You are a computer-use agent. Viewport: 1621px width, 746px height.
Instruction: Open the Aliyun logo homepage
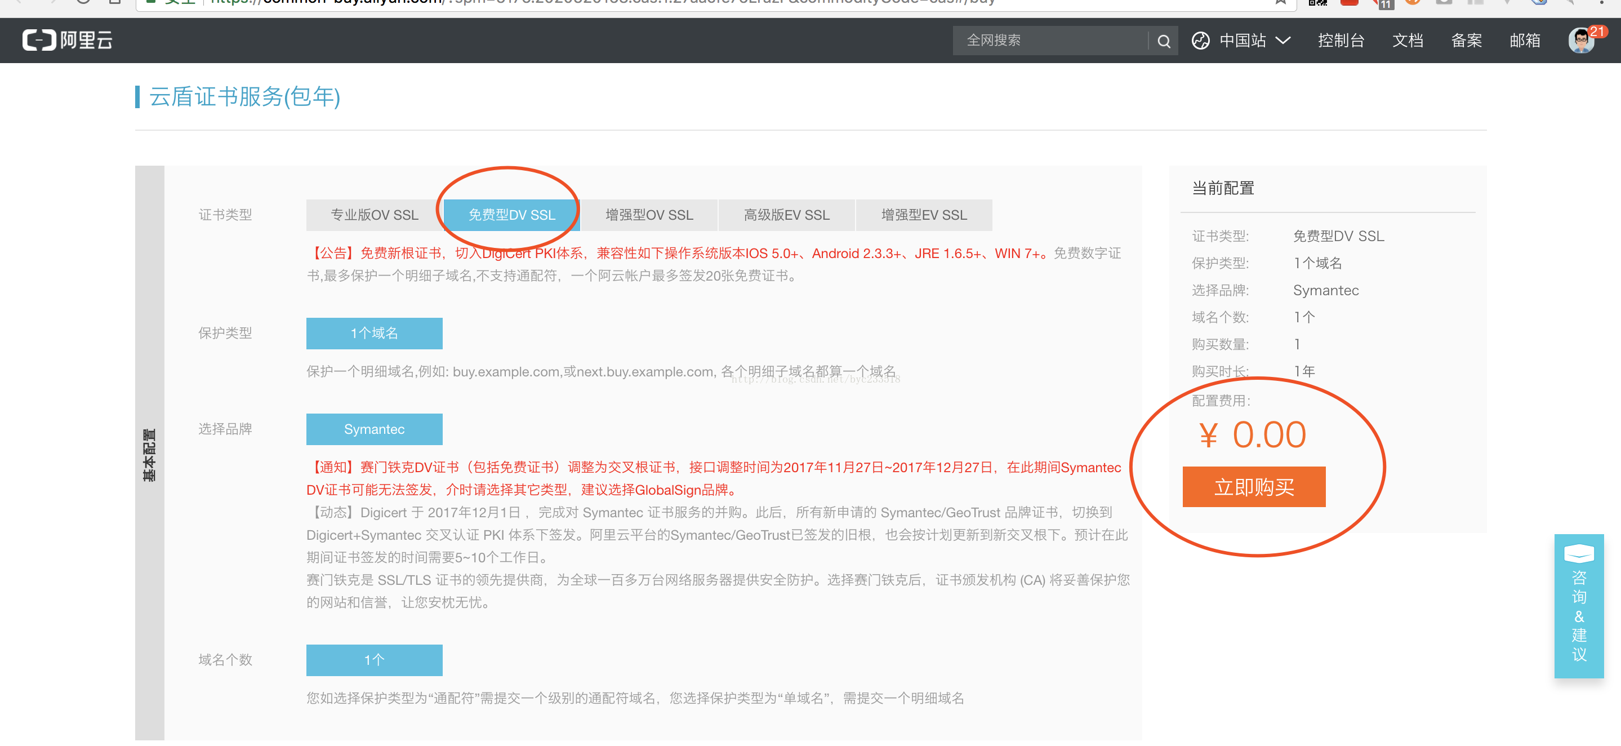pos(68,41)
